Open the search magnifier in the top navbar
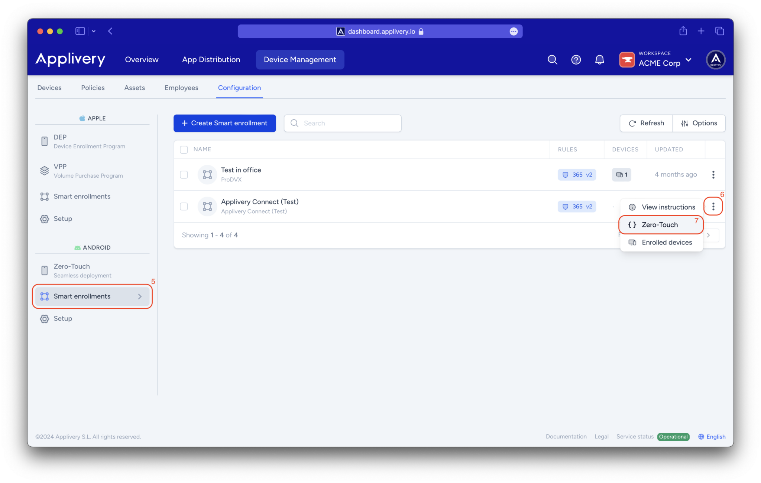 [x=552, y=59]
